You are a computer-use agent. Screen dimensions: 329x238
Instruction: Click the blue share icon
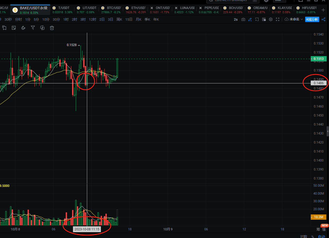pos(323,19)
